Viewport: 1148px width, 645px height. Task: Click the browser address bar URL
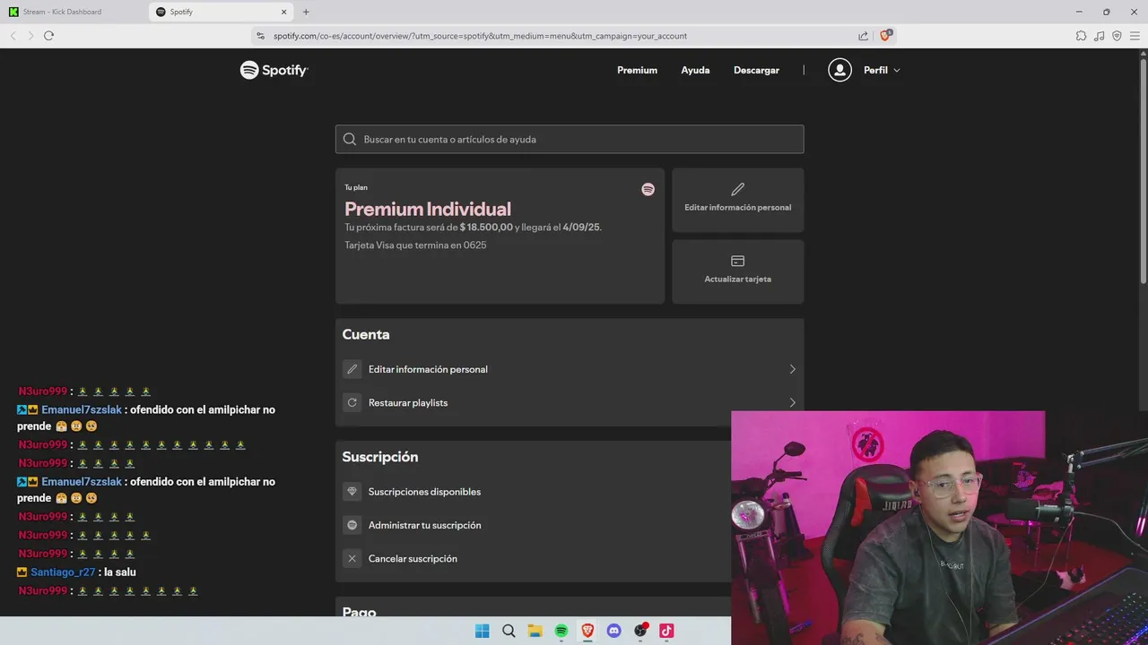coord(480,36)
